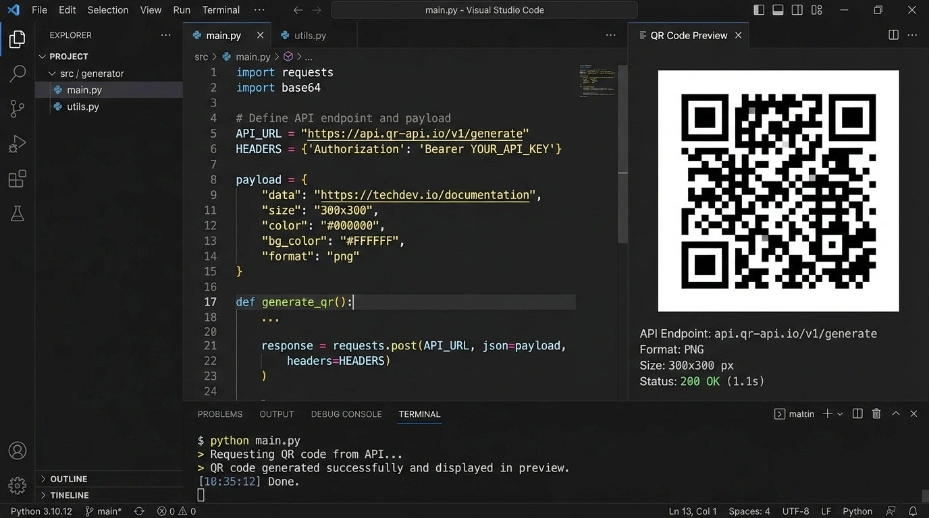The width and height of the screenshot is (929, 518).
Task: Click the Explorer more actions ellipsis
Action: (166, 35)
